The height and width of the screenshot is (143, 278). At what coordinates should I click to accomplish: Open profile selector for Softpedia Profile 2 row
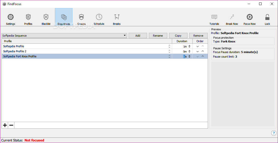169,51
